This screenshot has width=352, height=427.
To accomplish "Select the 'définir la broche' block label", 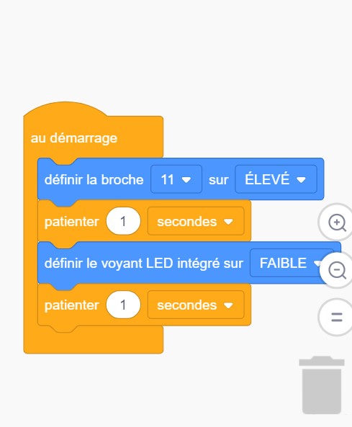I will (x=94, y=180).
